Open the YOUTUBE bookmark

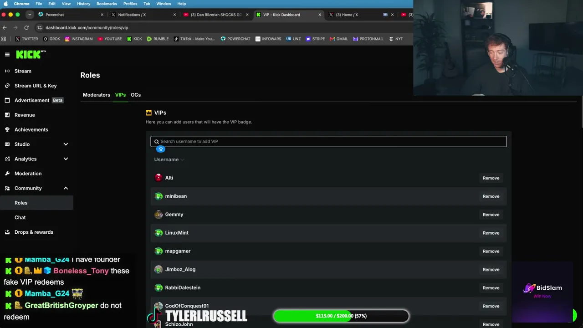click(x=110, y=39)
